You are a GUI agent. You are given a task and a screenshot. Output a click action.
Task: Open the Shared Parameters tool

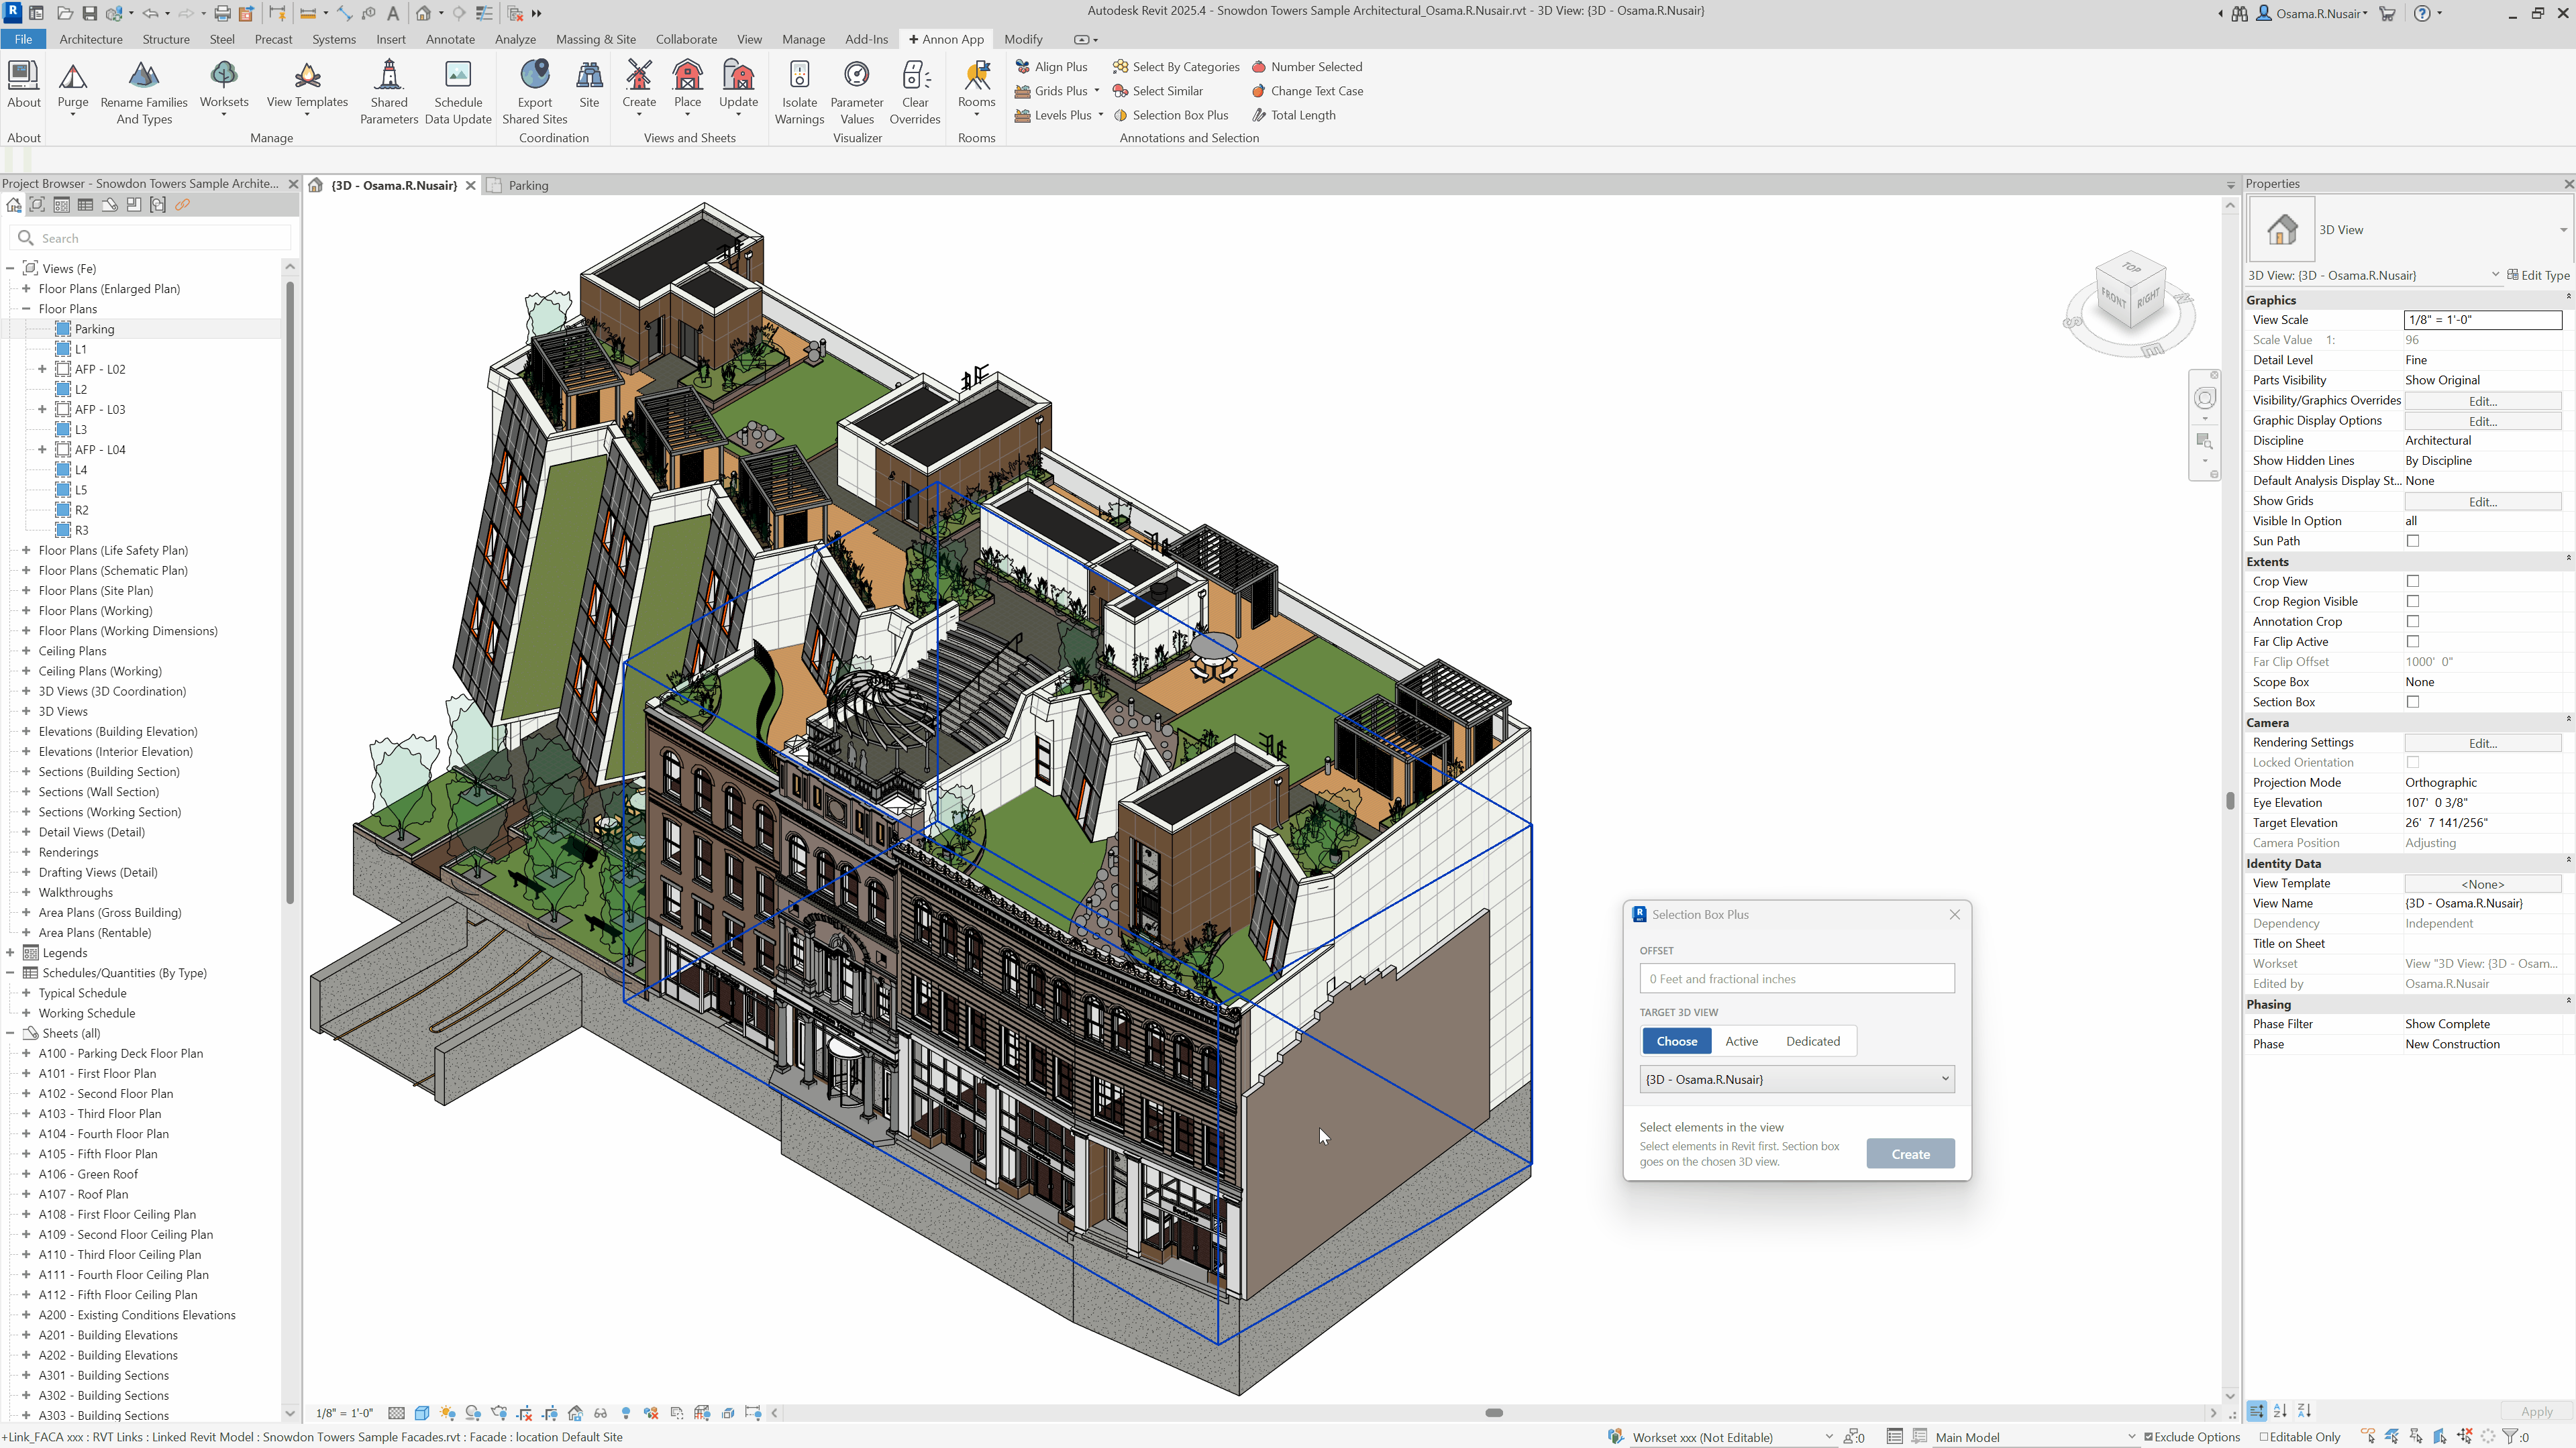[x=389, y=92]
